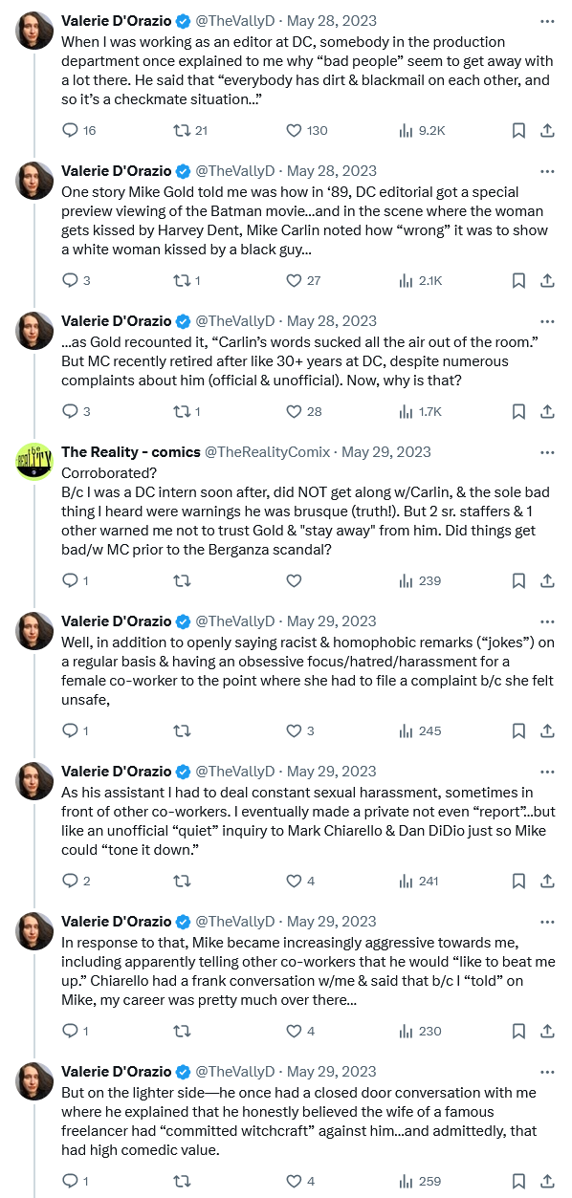Bookmark the tweet with 241 views
This screenshot has height=1198, width=572.
pos(517,881)
